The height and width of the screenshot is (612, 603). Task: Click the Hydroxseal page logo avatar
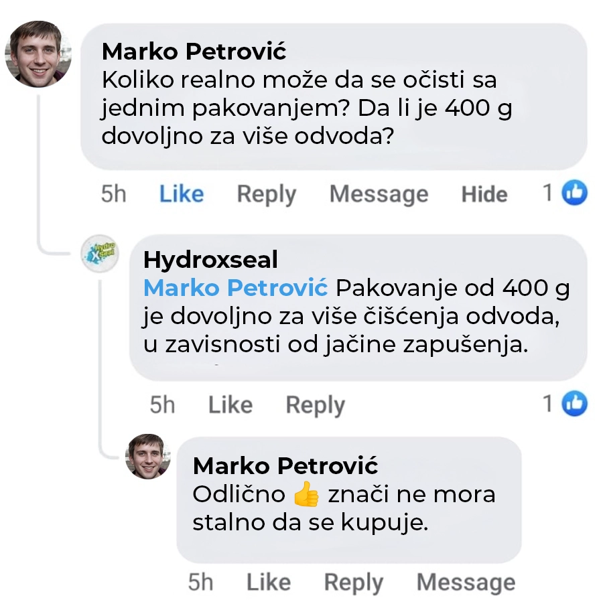click(100, 254)
